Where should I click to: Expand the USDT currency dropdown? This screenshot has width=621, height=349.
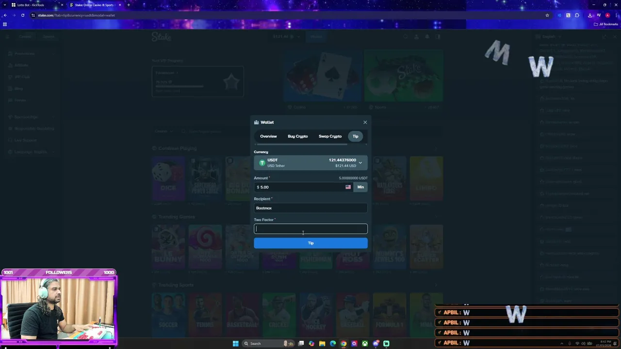[x=310, y=163]
